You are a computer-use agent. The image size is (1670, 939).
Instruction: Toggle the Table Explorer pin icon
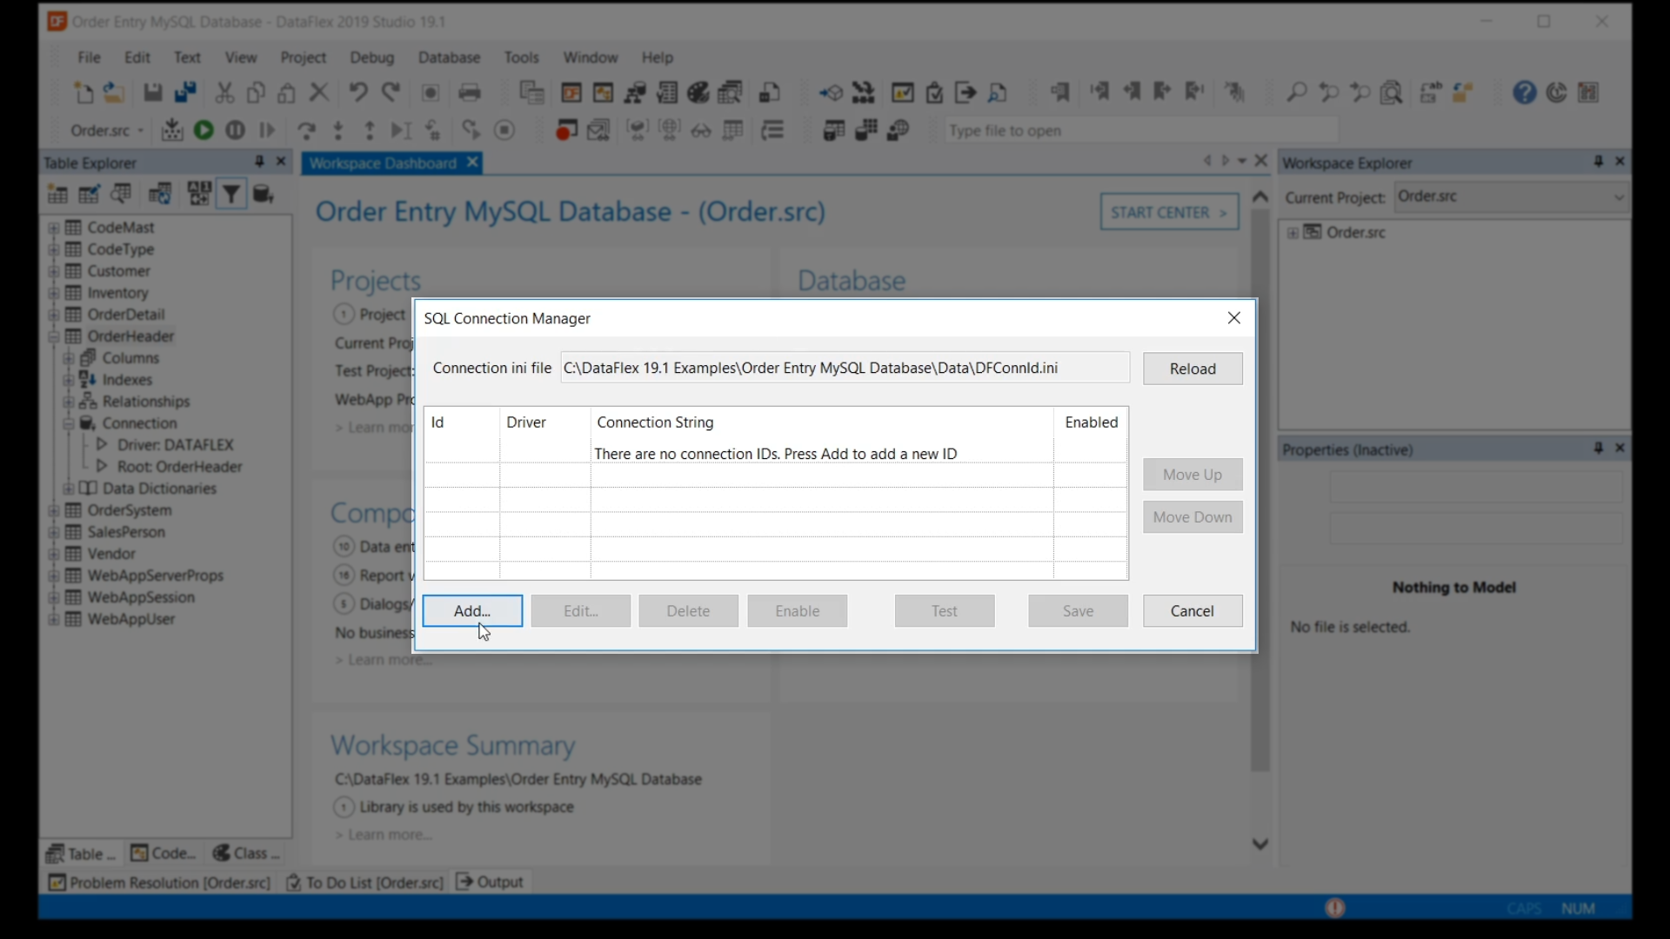pos(258,162)
